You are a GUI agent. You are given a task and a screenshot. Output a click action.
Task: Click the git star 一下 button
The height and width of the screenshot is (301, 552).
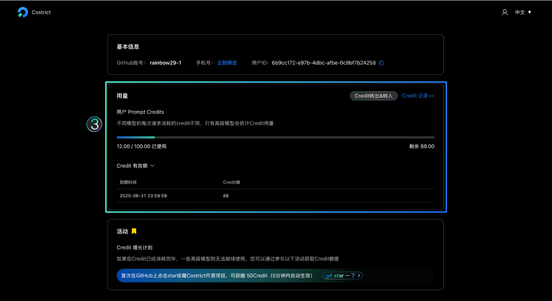click(x=342, y=275)
